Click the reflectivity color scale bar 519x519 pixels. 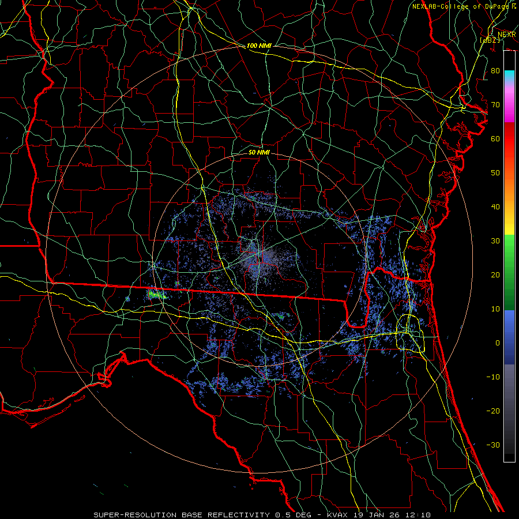509,256
